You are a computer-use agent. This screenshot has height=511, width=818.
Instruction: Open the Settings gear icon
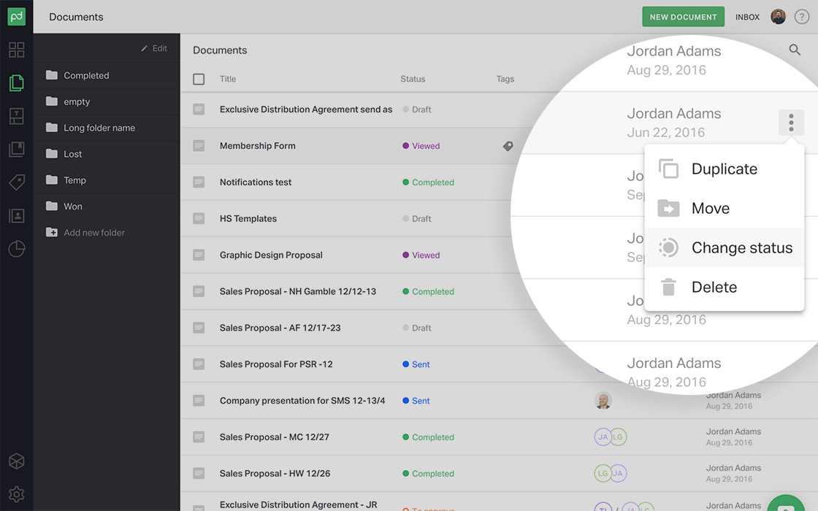coord(17,493)
